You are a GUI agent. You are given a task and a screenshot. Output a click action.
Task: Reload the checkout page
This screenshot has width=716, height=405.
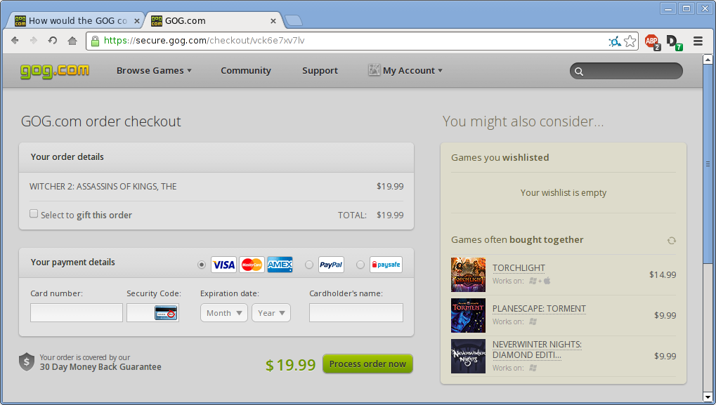[53, 41]
